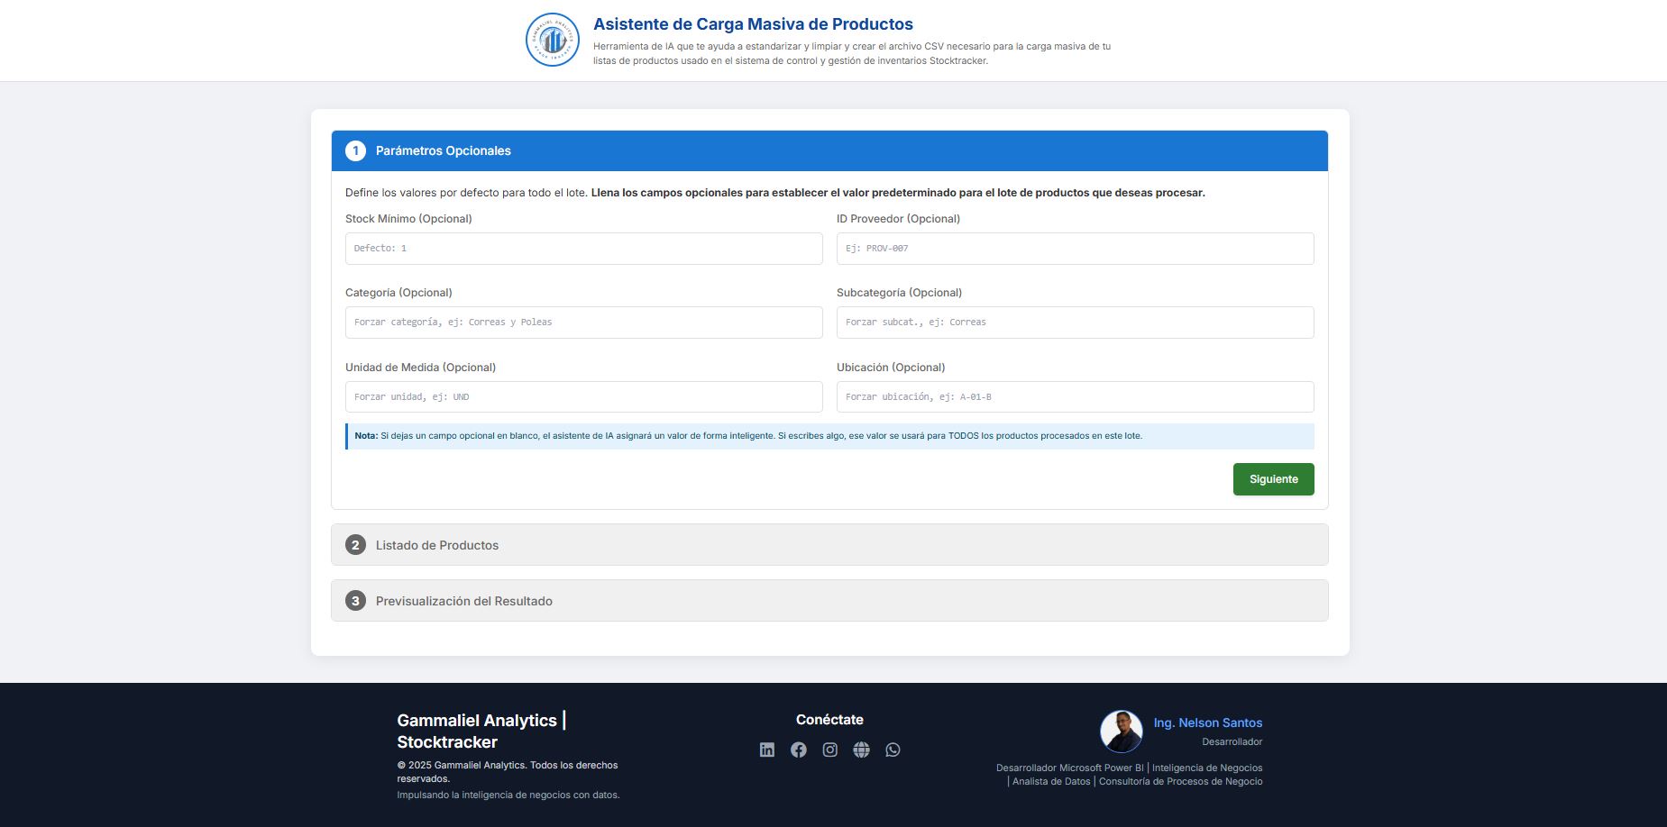Click the Unidad de Medida (Opcional) label
This screenshot has height=827, width=1667.
[420, 368]
